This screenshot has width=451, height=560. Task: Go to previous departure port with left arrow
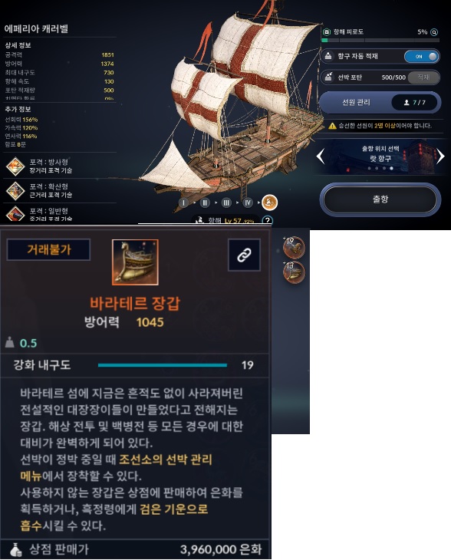[x=321, y=156]
